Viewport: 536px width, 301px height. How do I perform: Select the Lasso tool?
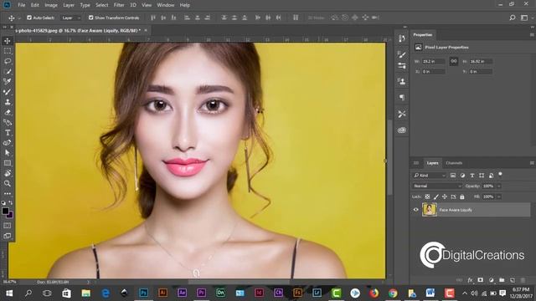(x=8, y=61)
